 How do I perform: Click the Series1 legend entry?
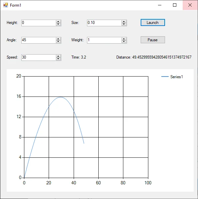[172, 77]
